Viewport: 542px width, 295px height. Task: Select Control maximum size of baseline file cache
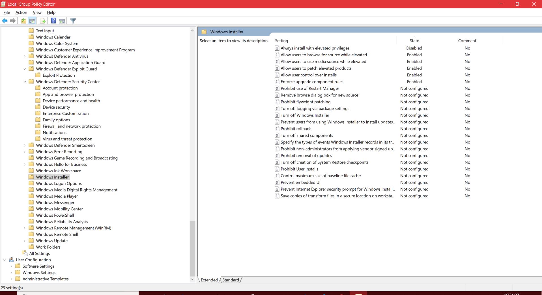point(321,176)
